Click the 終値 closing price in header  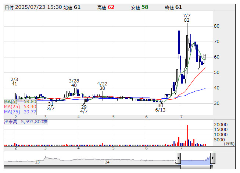pyautogui.click(x=173, y=7)
